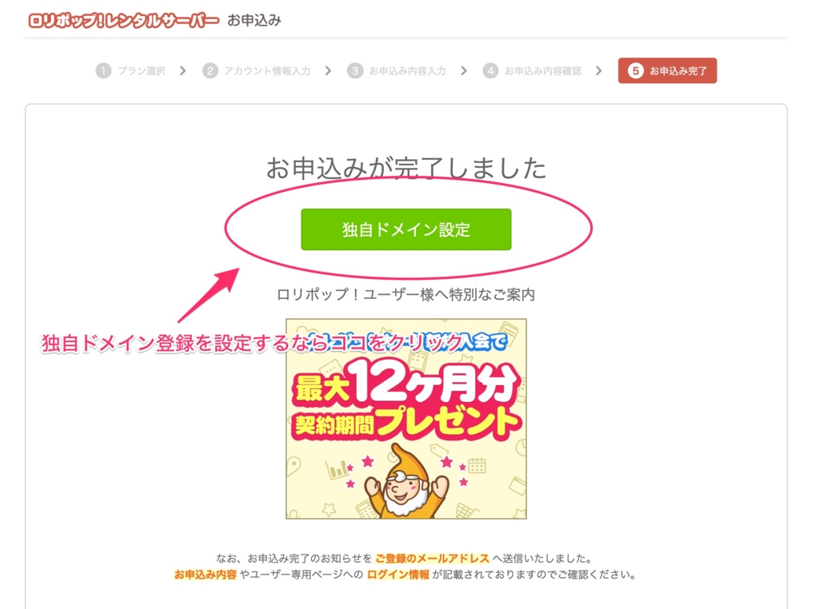Click the chevron after お申込み内容確認
Screen dimensions: 819x609
[x=598, y=70]
